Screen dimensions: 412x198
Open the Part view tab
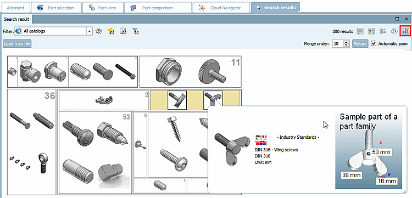103,8
